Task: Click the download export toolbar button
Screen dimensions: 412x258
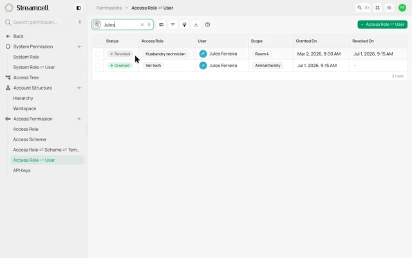Action: pyautogui.click(x=196, y=25)
